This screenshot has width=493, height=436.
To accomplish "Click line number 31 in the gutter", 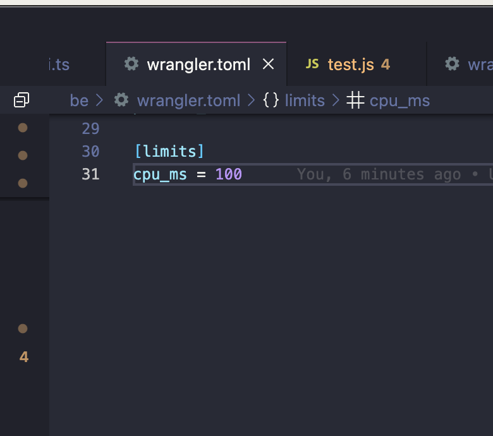I will (90, 174).
